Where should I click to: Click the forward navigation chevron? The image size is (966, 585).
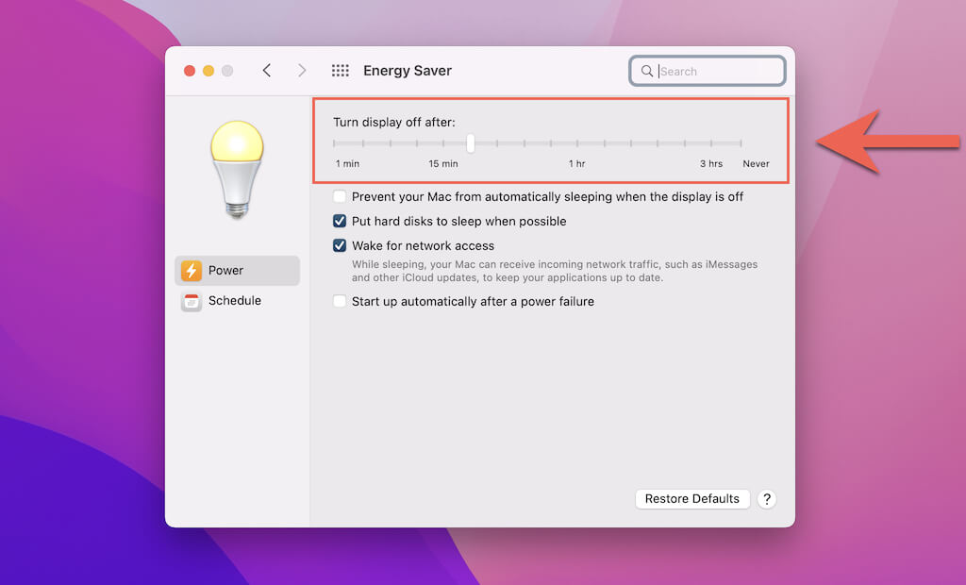(x=302, y=71)
